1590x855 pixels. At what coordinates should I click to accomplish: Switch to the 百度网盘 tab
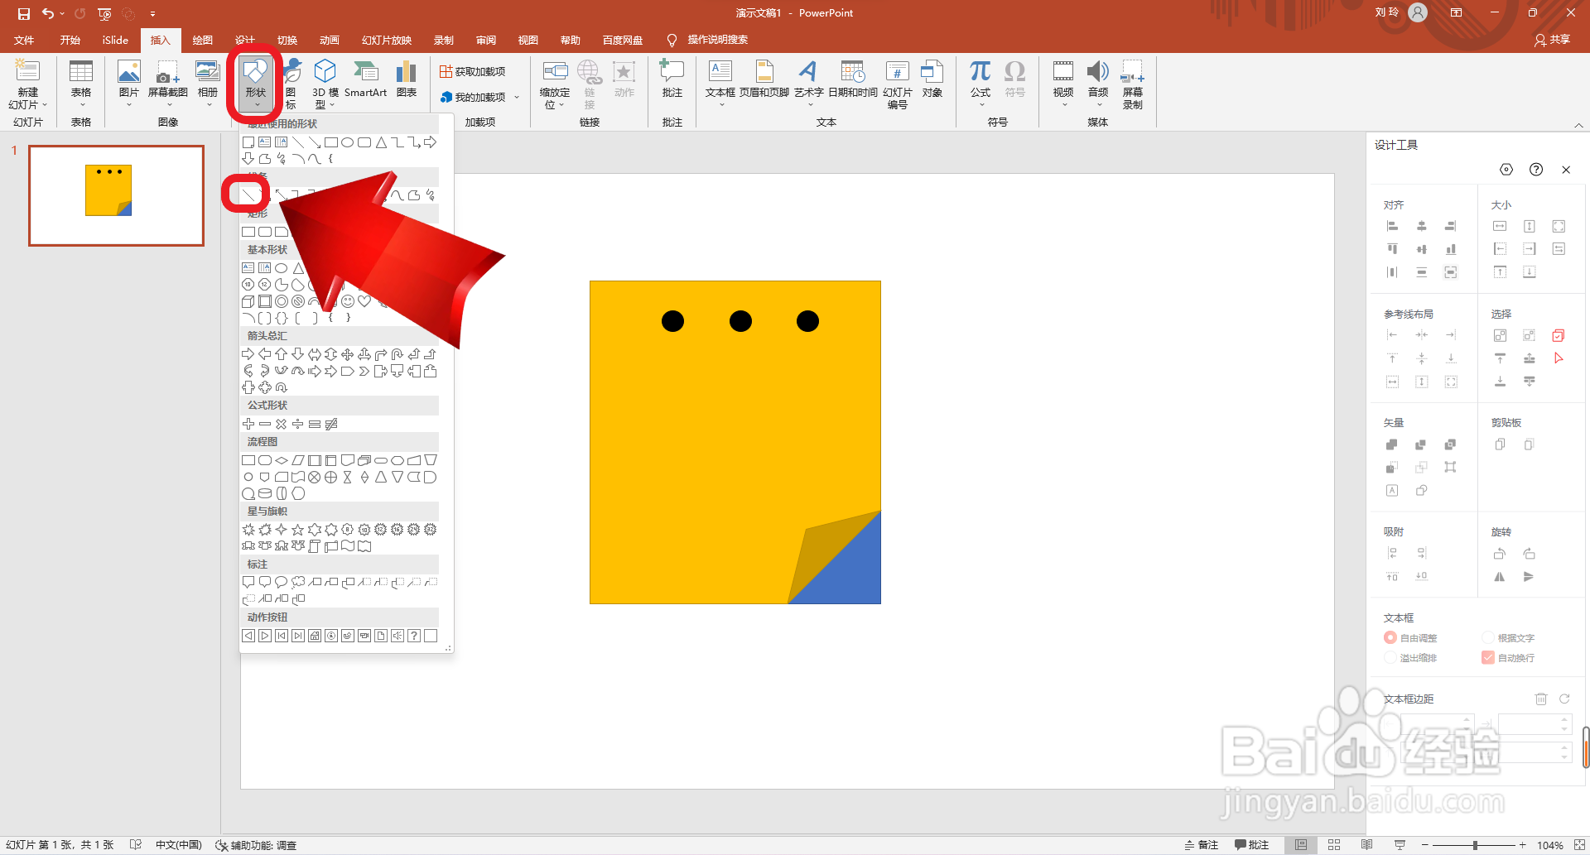pos(623,40)
